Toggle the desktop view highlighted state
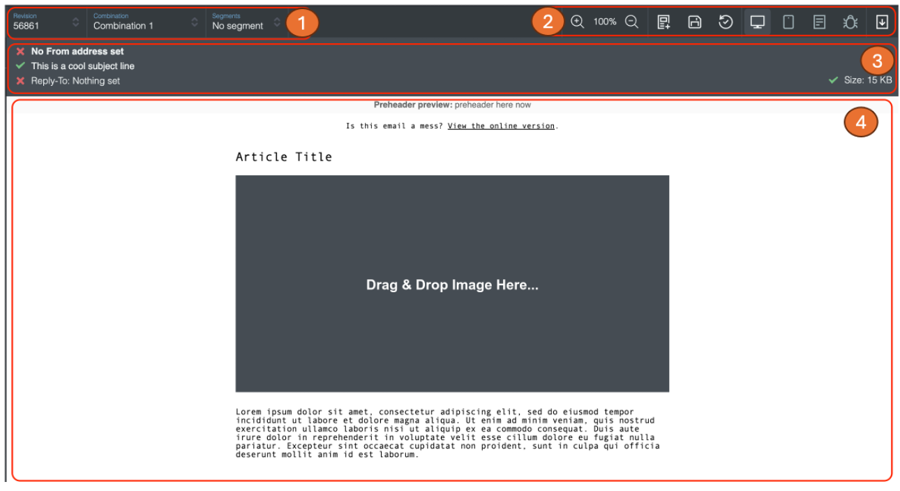The height and width of the screenshot is (491, 900). [758, 22]
